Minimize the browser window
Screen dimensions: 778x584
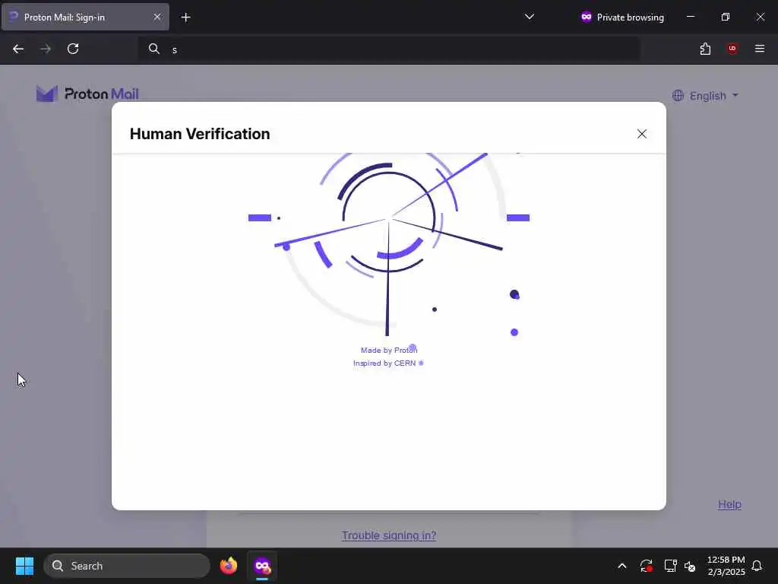coord(690,17)
